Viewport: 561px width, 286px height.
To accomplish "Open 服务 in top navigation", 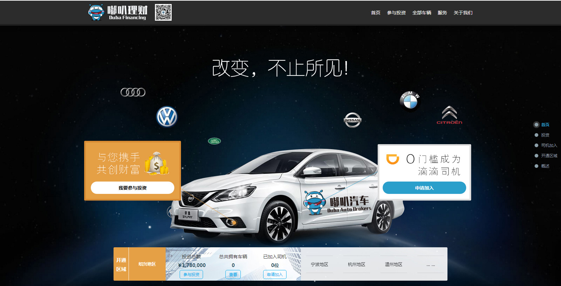I will 442,13.
